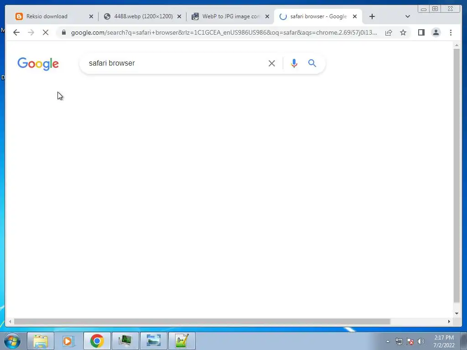Image resolution: width=467 pixels, height=350 pixels.
Task: Click the scroll-right arrow
Action: point(449,321)
